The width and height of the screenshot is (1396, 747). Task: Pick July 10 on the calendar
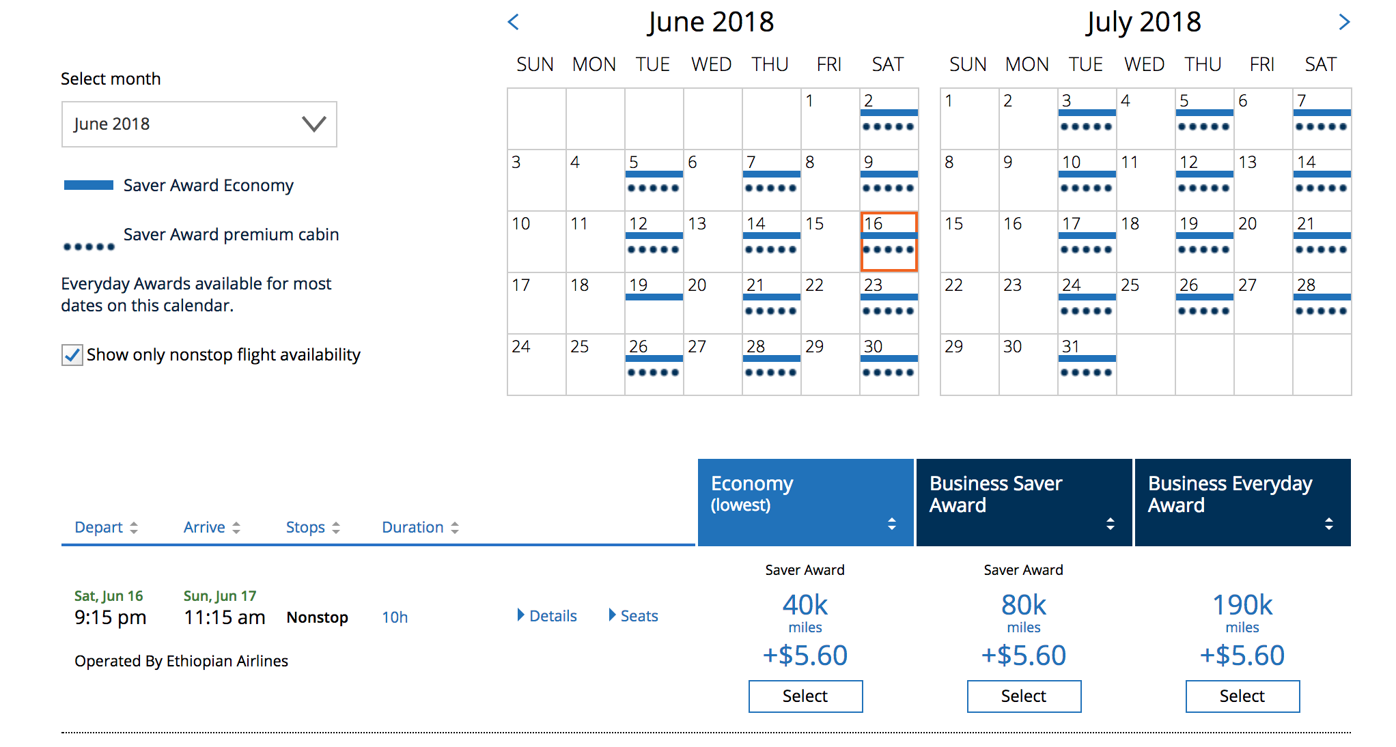[x=1086, y=180]
